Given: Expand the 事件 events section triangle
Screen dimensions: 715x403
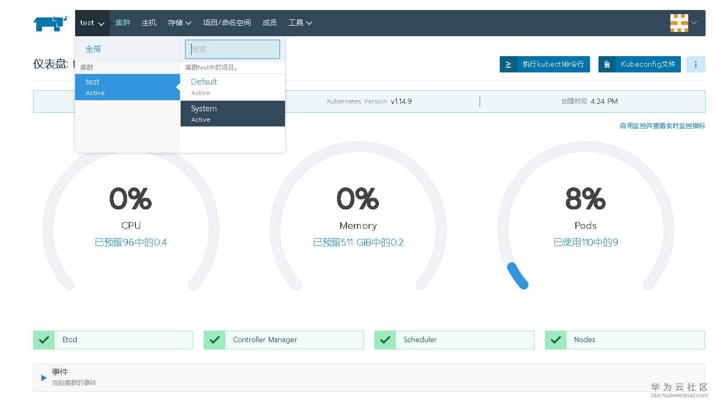Looking at the screenshot, I should point(44,378).
